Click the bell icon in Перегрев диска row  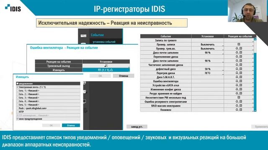237,73
